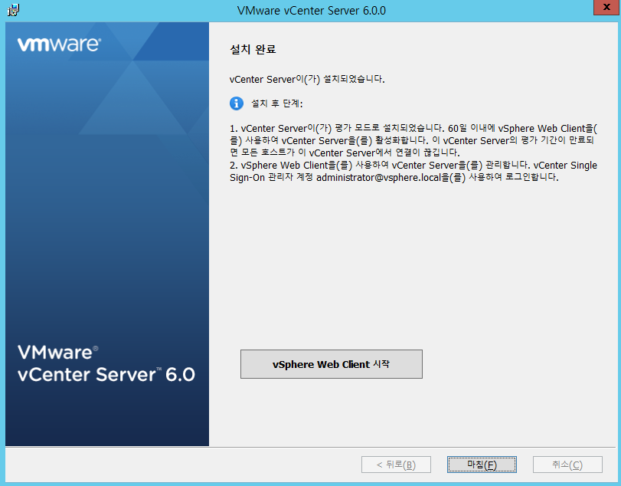
Task: Click the installer icon in the title bar
Action: point(13,11)
